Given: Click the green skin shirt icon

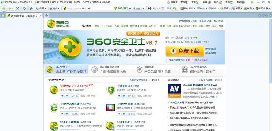Looking at the screenshot, I should [x=252, y=2].
